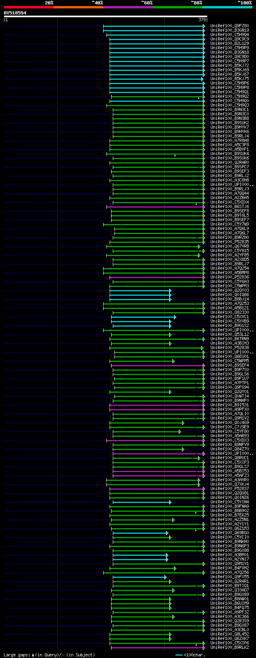Click the query end position 379

click(202, 20)
